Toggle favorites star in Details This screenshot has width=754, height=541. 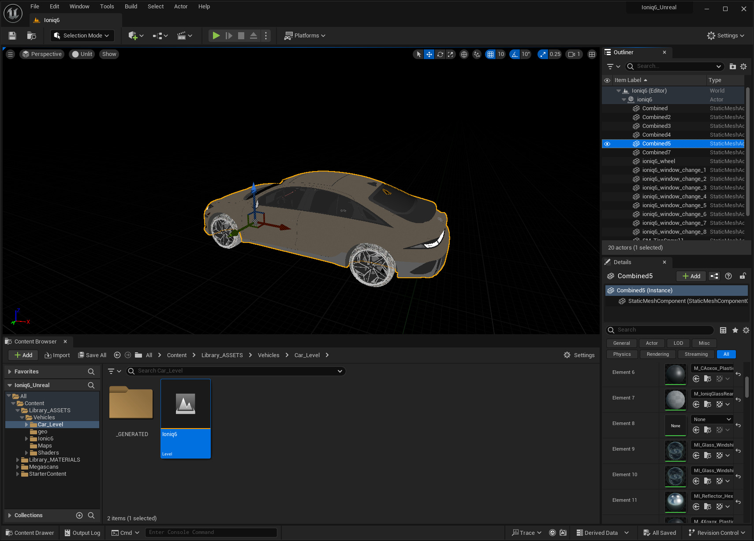pyautogui.click(x=735, y=330)
